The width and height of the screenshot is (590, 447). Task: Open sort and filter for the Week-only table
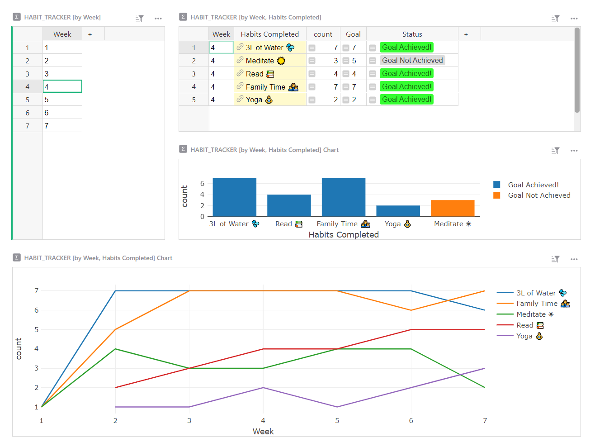(139, 19)
